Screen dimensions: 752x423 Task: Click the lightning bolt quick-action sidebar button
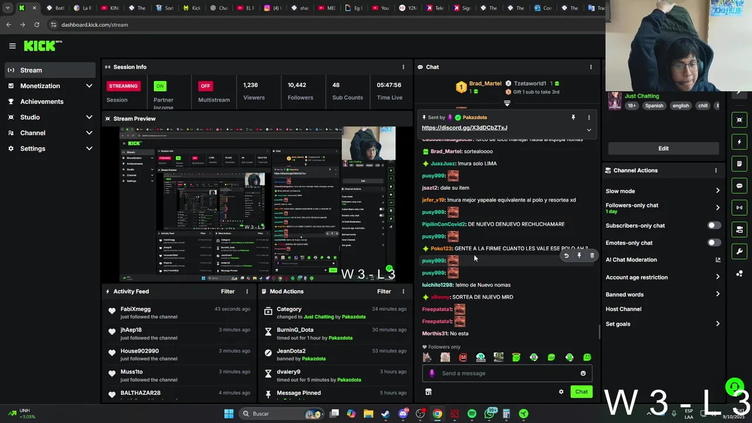(739, 142)
